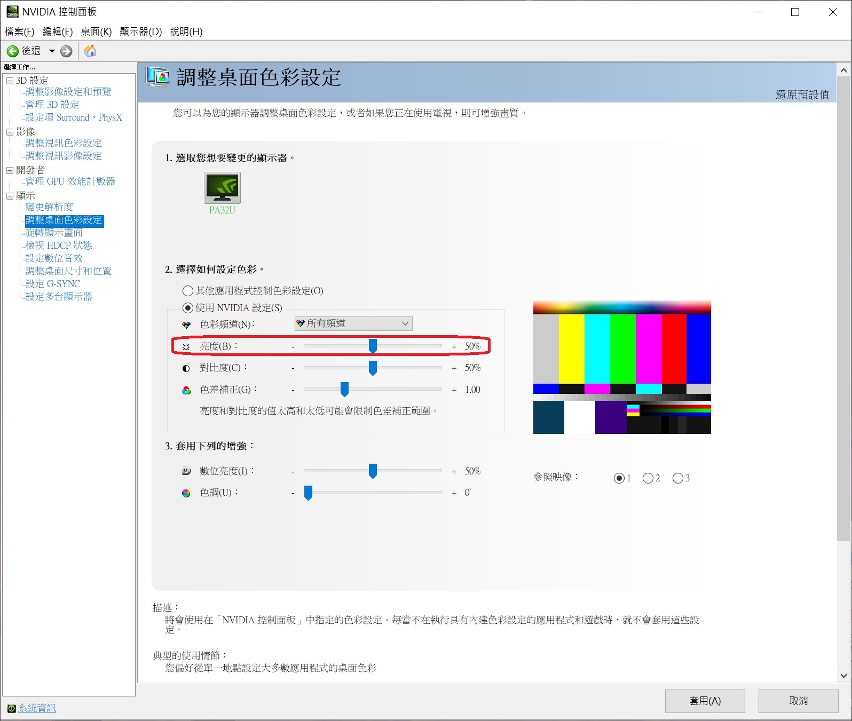Click the 套用(A) apply button
Screen dimensions: 852x721
pyautogui.click(x=705, y=701)
